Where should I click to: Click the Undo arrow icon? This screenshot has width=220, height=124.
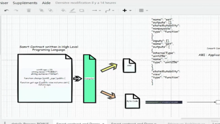click(x=7, y=10)
